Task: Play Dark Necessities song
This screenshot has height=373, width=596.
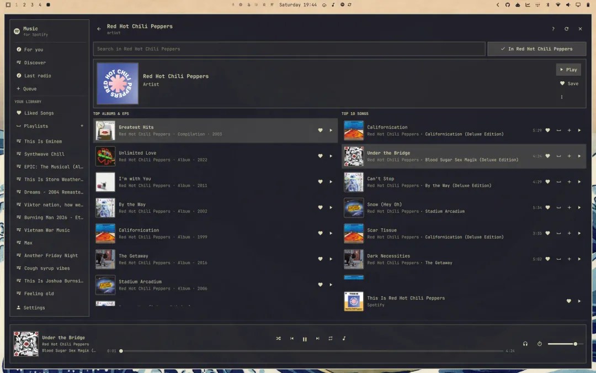Action: (579, 259)
